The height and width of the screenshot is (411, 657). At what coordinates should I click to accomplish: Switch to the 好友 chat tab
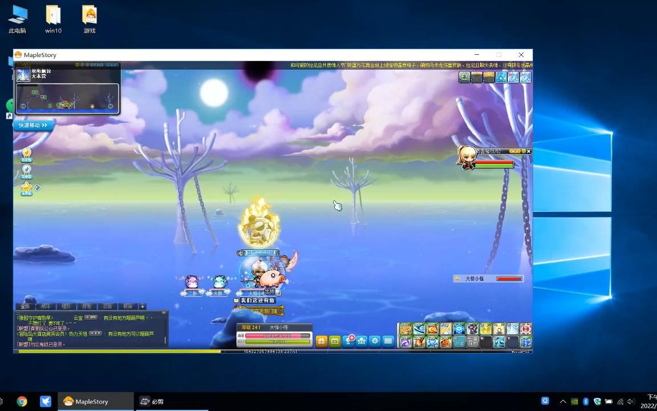(86, 307)
